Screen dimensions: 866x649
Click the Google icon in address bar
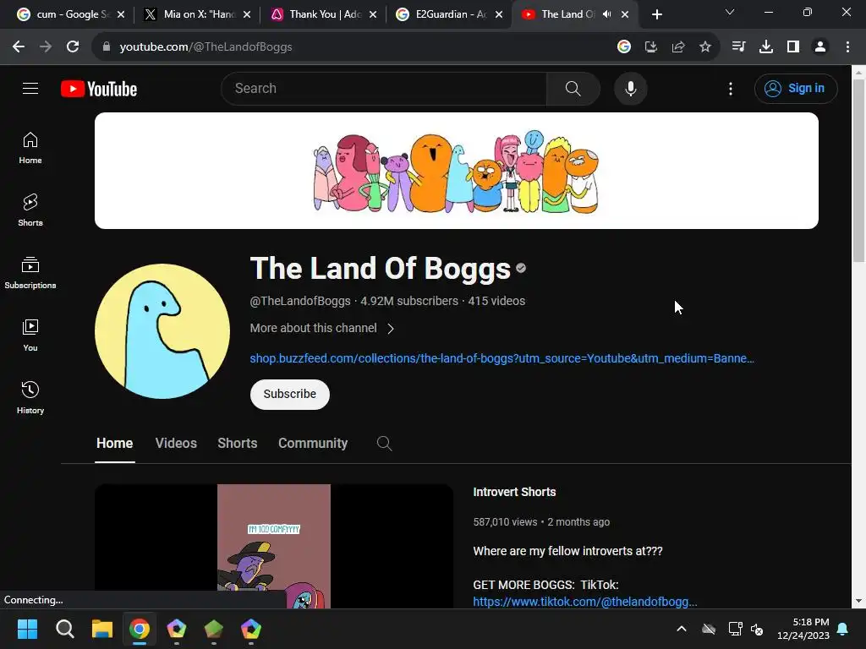pos(624,47)
